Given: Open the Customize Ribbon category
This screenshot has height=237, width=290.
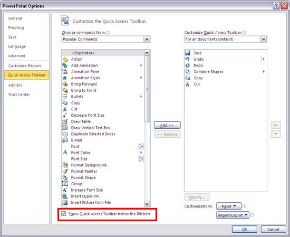Looking at the screenshot, I should pyautogui.click(x=24, y=66).
